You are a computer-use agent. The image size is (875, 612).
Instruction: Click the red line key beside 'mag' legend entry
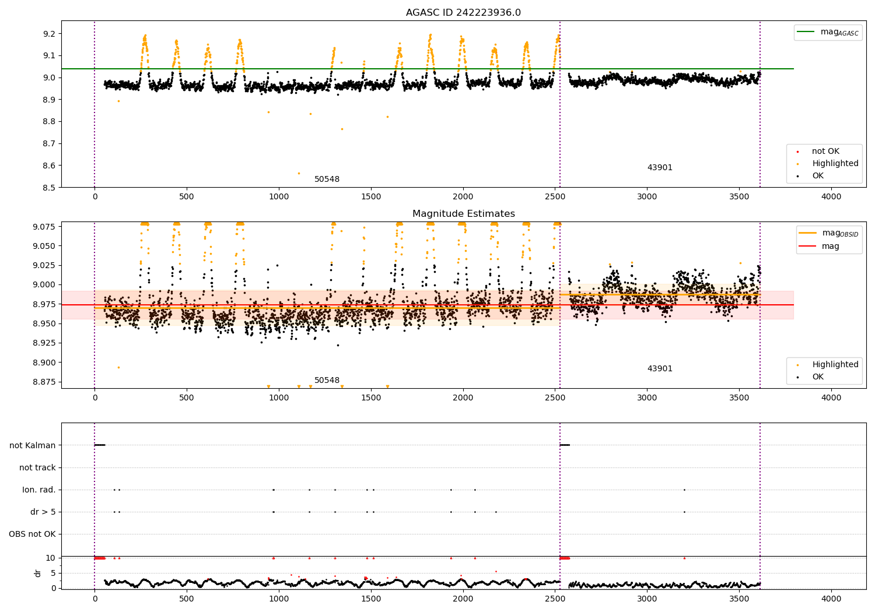[x=807, y=247]
